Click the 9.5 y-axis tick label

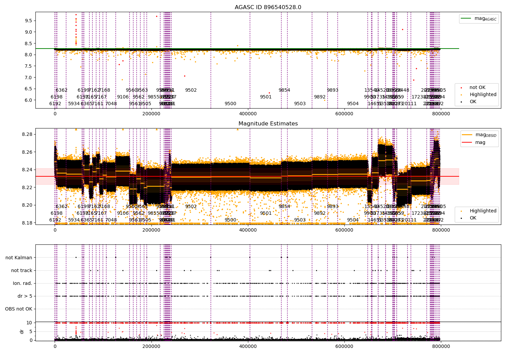click(28, 21)
